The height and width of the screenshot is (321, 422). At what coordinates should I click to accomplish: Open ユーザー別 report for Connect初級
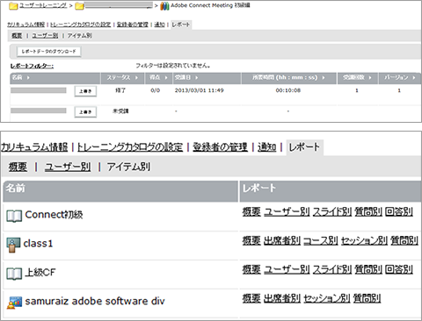[287, 211]
